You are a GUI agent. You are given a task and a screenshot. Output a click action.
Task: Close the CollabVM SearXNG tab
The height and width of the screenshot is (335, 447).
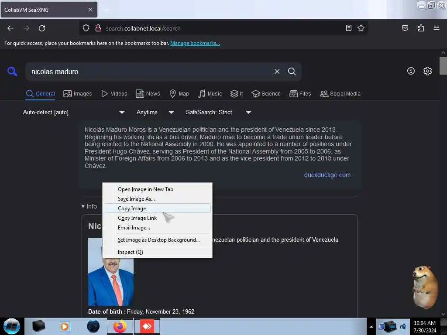click(x=90, y=10)
